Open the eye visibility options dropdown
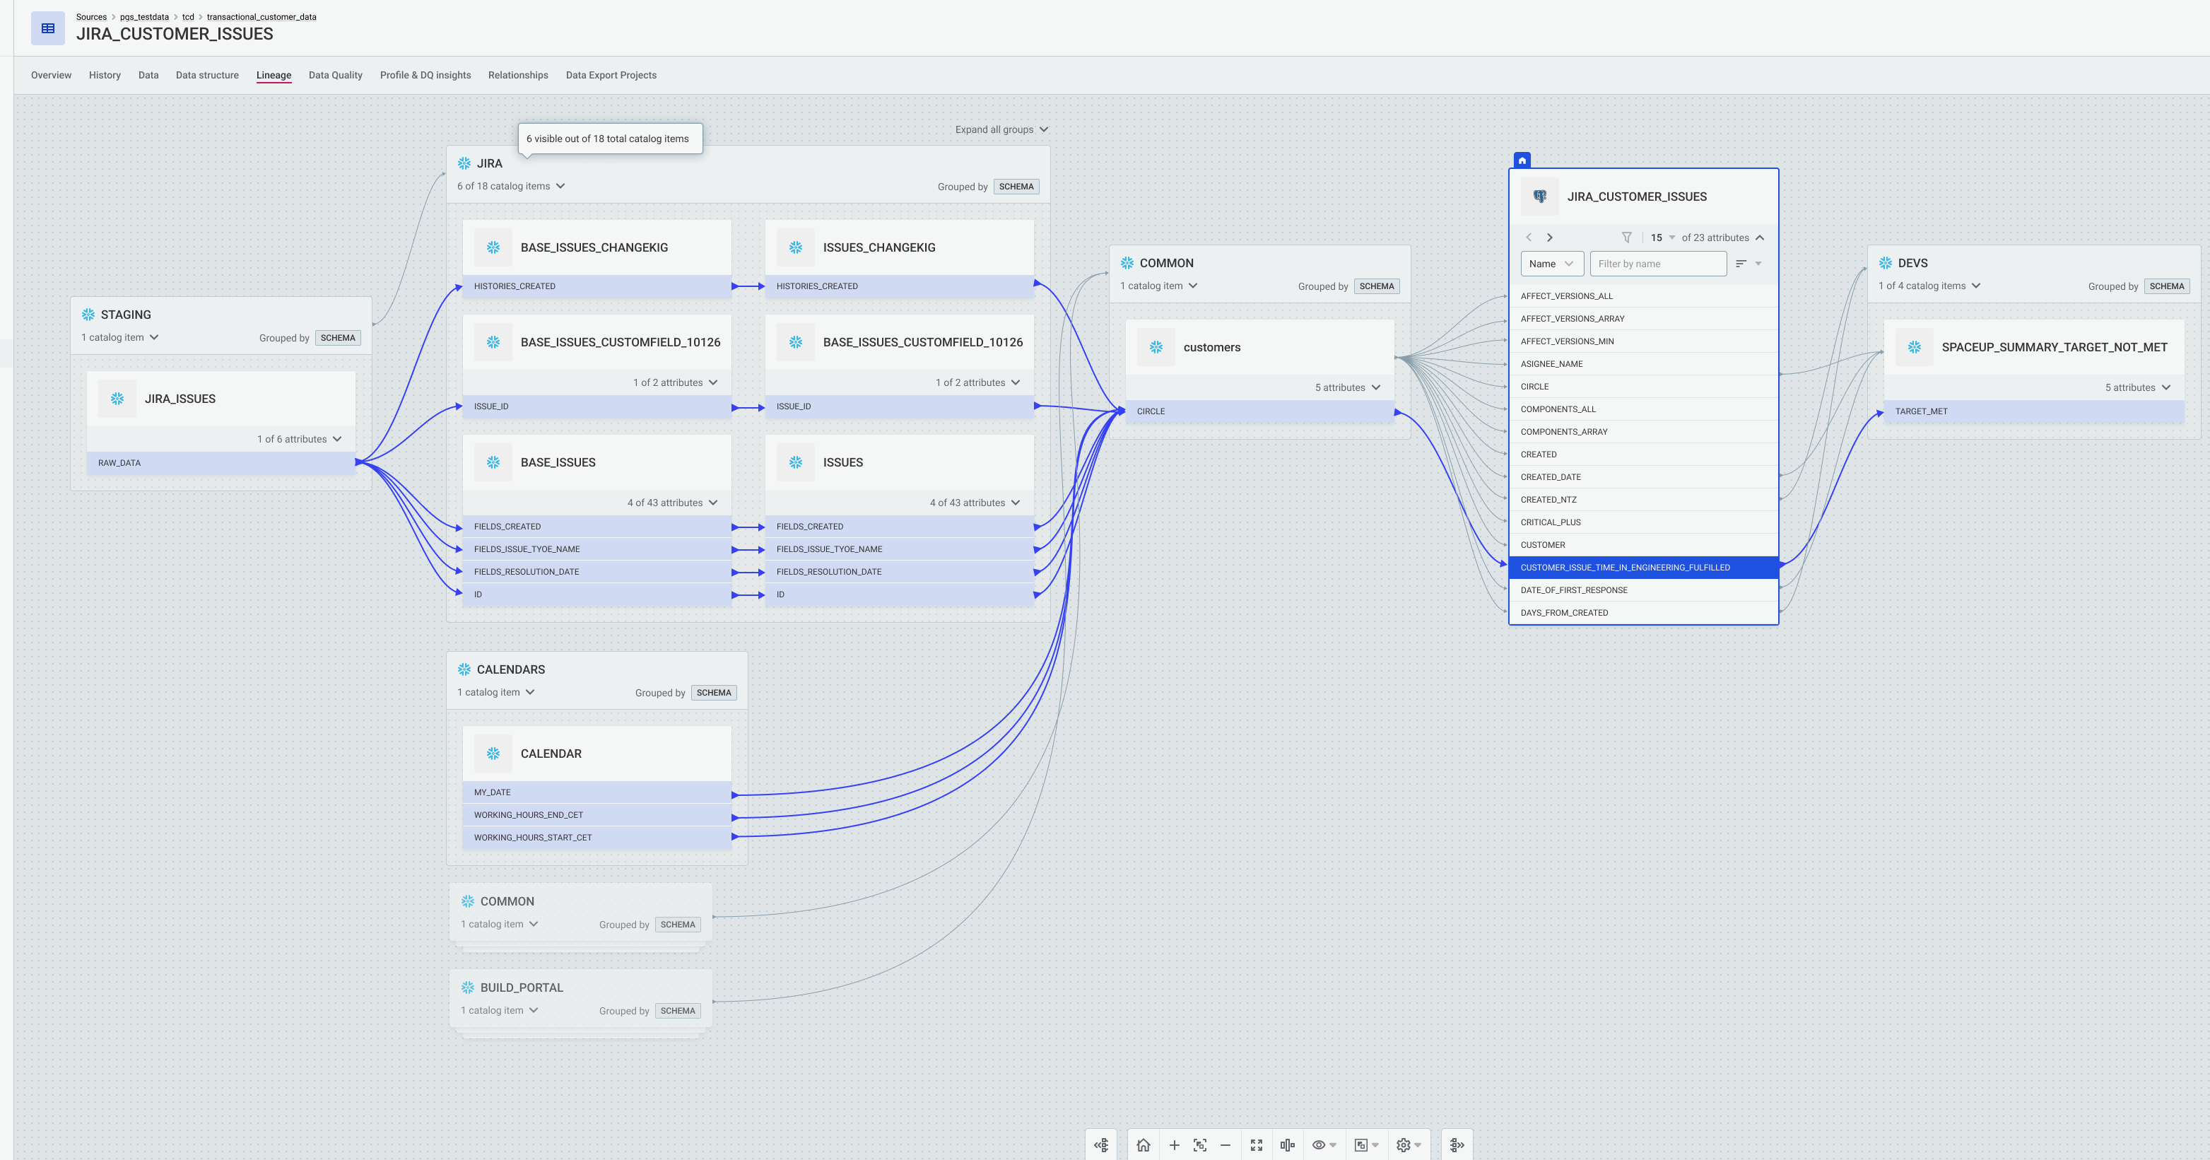 click(x=1324, y=1144)
